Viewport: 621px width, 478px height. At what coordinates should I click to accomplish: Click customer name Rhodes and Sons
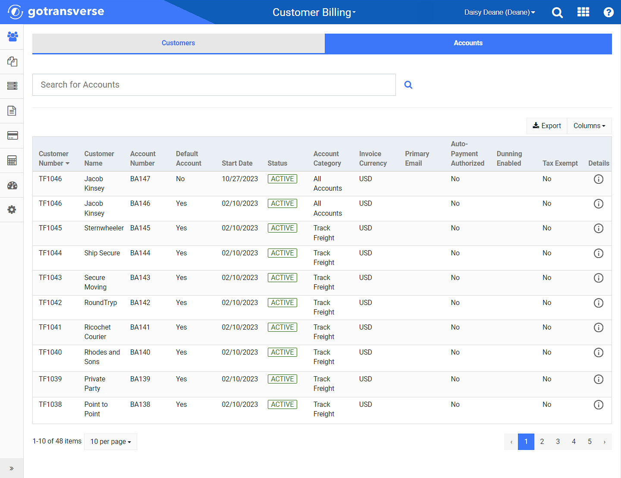coord(102,357)
